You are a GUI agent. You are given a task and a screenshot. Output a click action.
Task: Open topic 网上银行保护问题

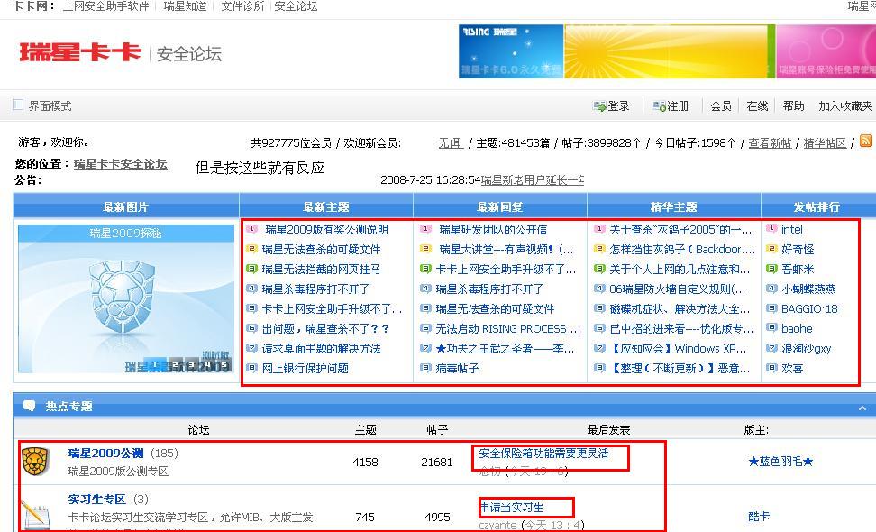[305, 368]
